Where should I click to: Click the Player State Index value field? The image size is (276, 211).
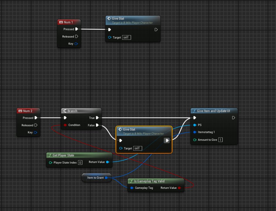(80, 162)
